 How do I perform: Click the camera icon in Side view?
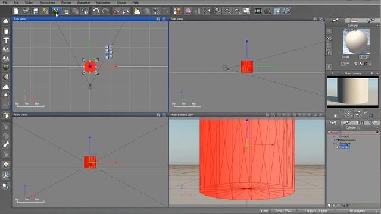click(226, 68)
